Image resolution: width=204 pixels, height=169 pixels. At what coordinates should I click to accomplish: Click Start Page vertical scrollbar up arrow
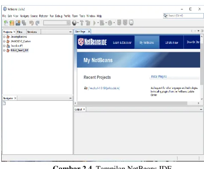(201, 36)
